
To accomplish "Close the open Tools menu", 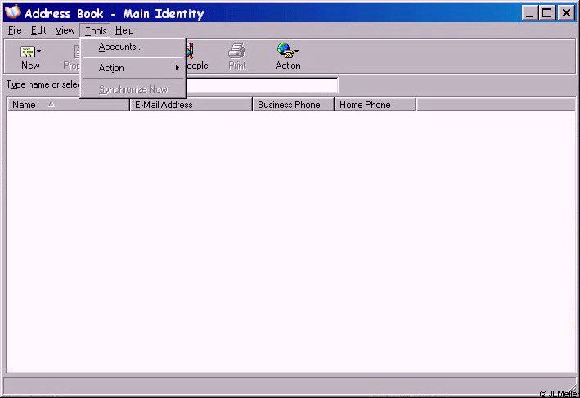I will pyautogui.click(x=96, y=31).
